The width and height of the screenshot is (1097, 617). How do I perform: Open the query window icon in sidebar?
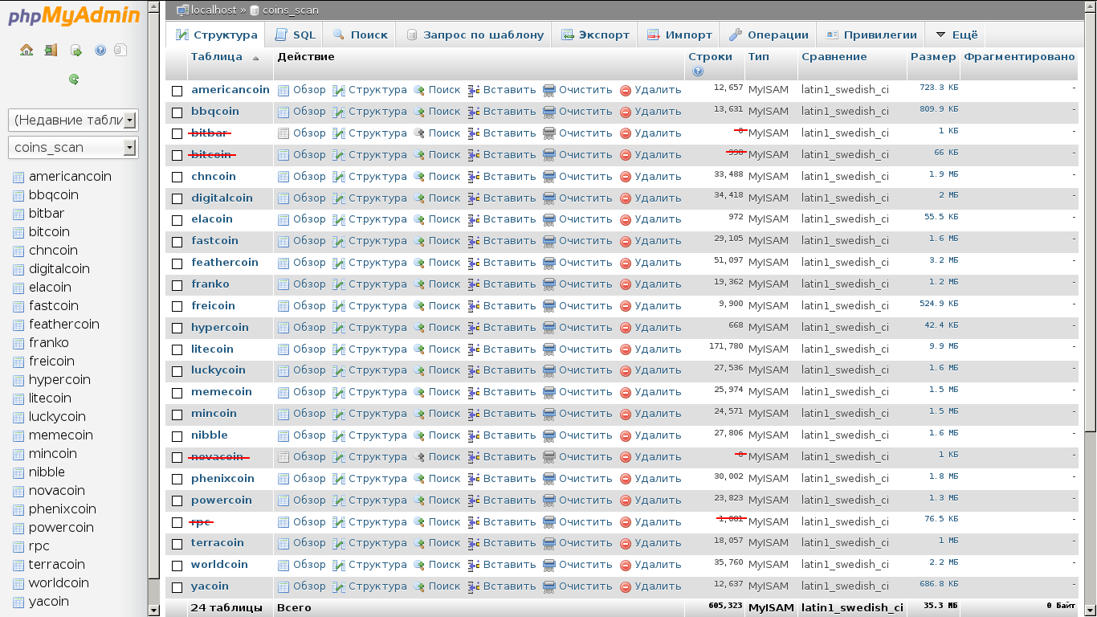click(x=75, y=50)
